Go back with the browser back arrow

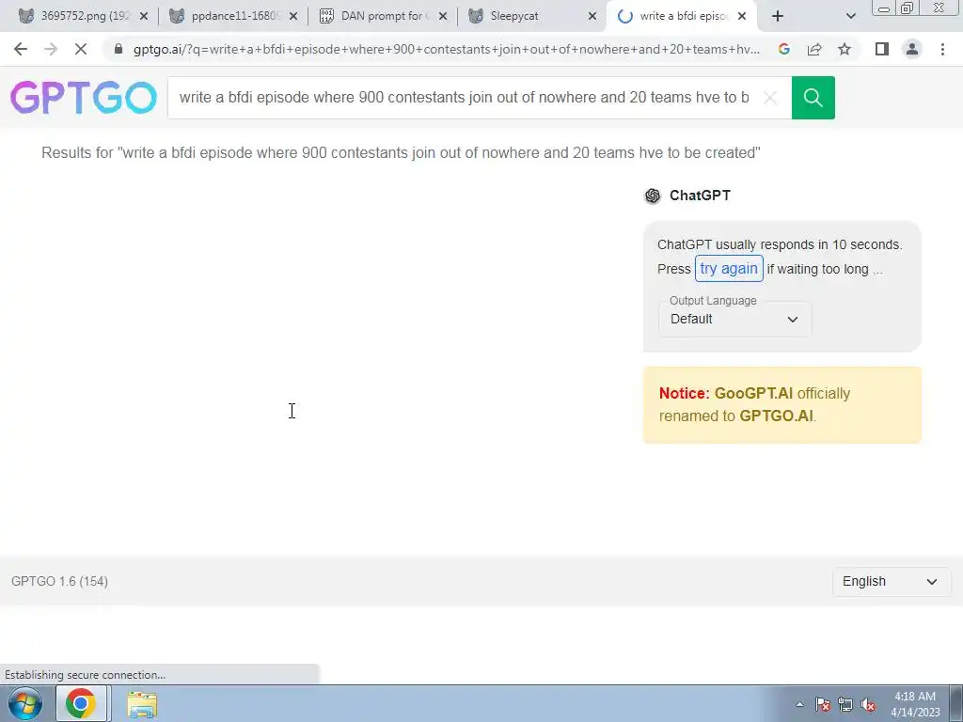pyautogui.click(x=21, y=49)
